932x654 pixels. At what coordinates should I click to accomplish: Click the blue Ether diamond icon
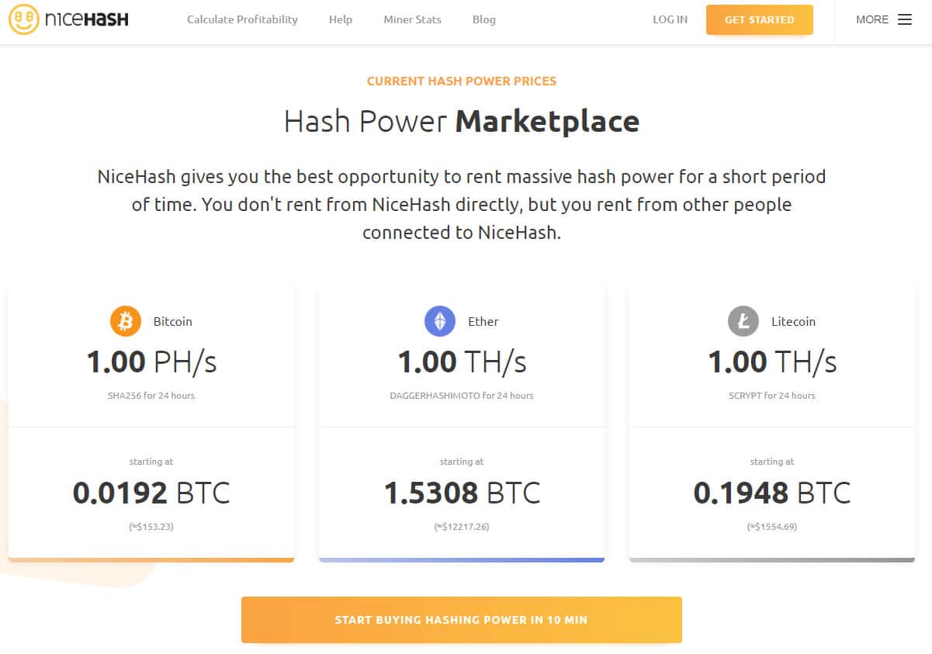click(x=439, y=321)
